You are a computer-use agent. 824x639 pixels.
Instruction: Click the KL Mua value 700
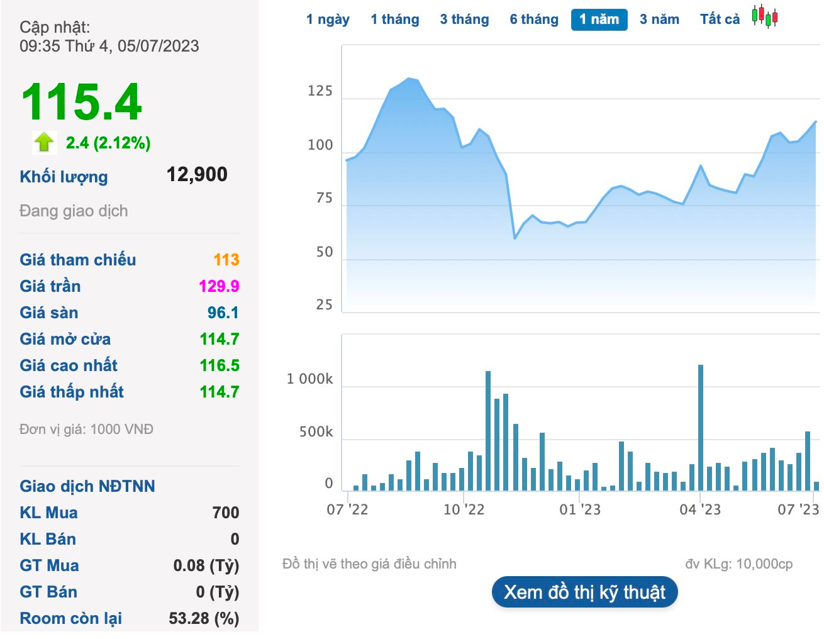pyautogui.click(x=226, y=513)
